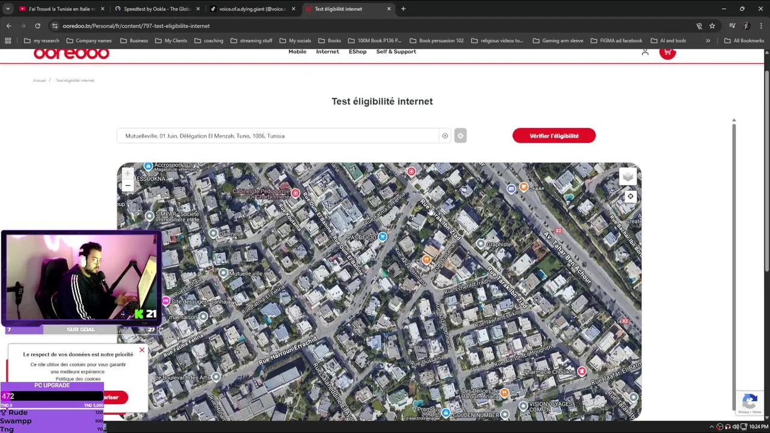Click the GOLDEN NUMBER map marker

pyautogui.click(x=505, y=414)
